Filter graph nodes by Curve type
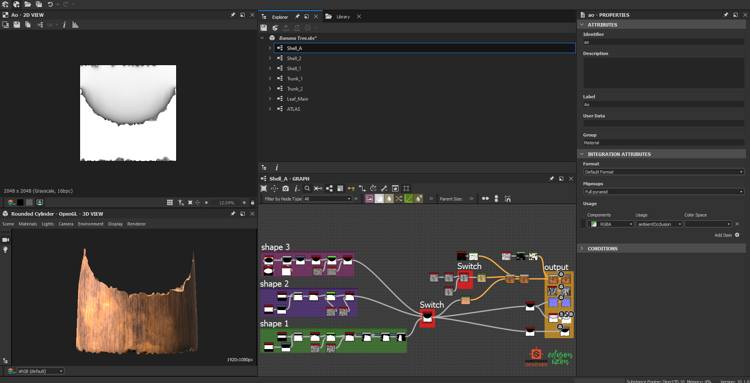The width and height of the screenshot is (750, 383). (409, 199)
